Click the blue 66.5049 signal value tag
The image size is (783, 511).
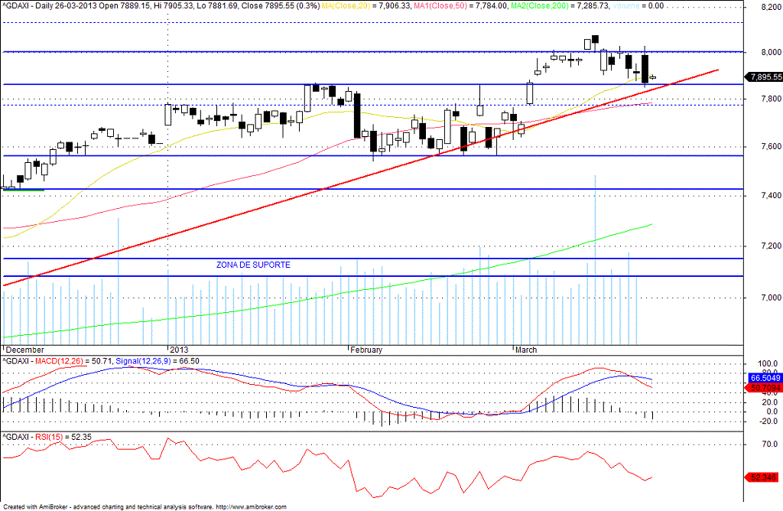tap(766, 378)
